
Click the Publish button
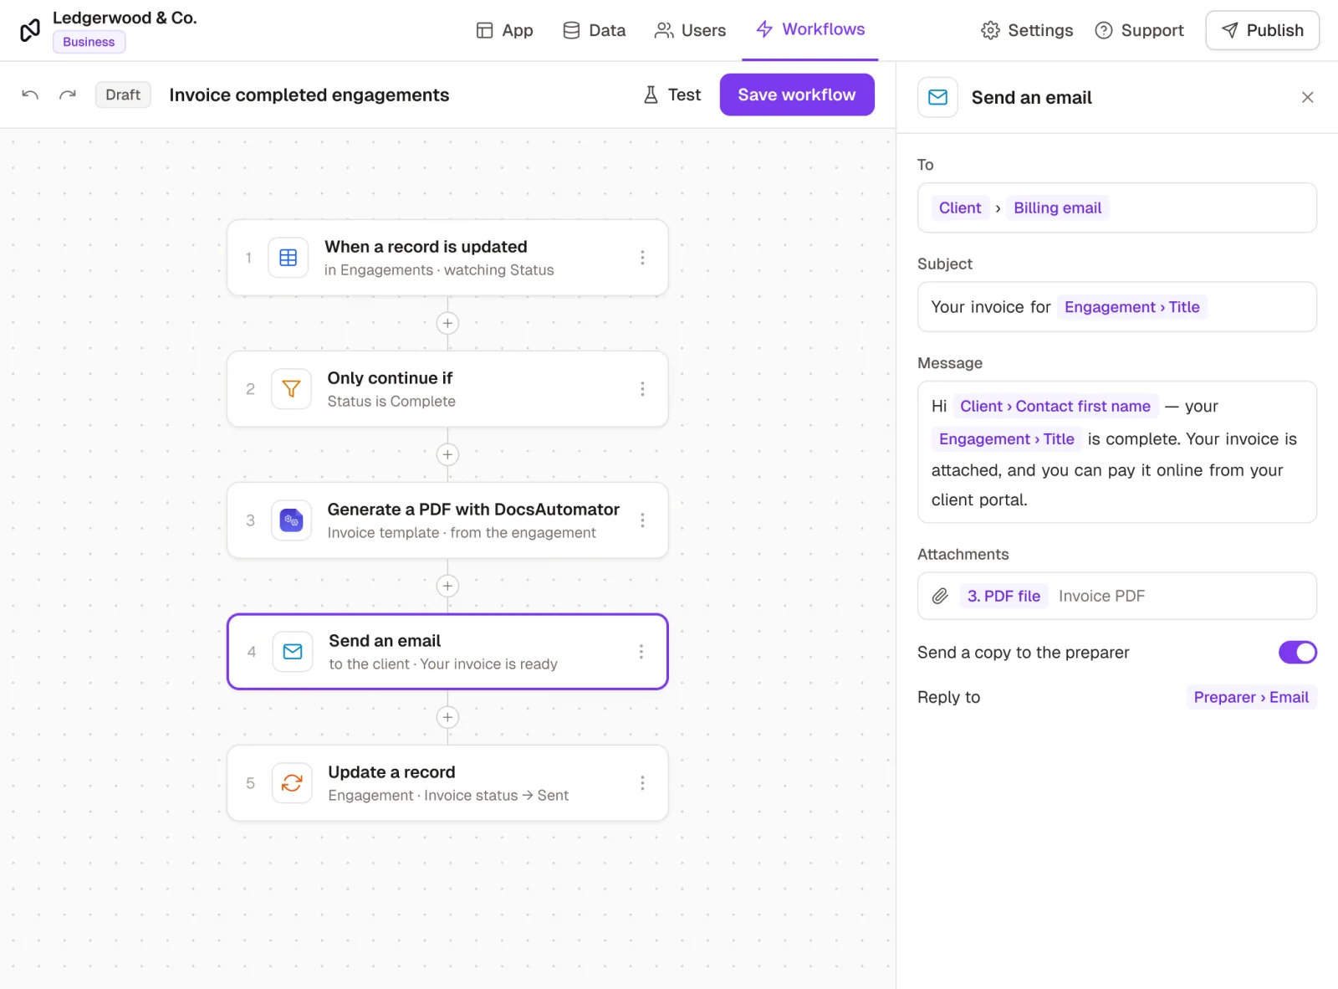1262,30
